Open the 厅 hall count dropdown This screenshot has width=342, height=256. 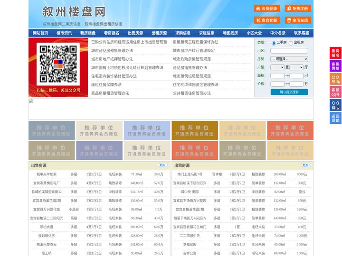[x=296, y=67]
